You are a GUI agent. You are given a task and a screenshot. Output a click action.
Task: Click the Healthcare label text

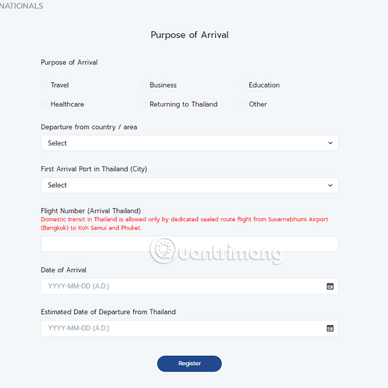[67, 104]
